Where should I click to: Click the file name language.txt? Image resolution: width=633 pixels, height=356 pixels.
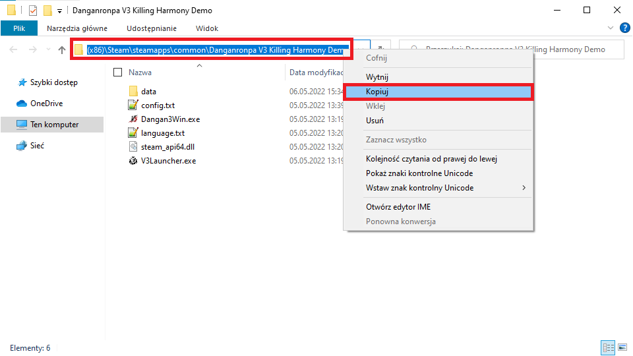point(163,133)
